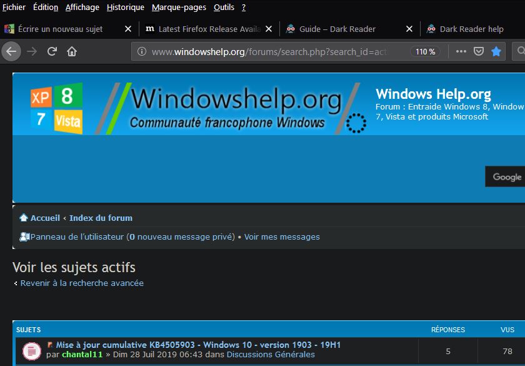The image size is (525, 366).
Task: Open '0 nouveau message privé' link
Action: (181, 237)
